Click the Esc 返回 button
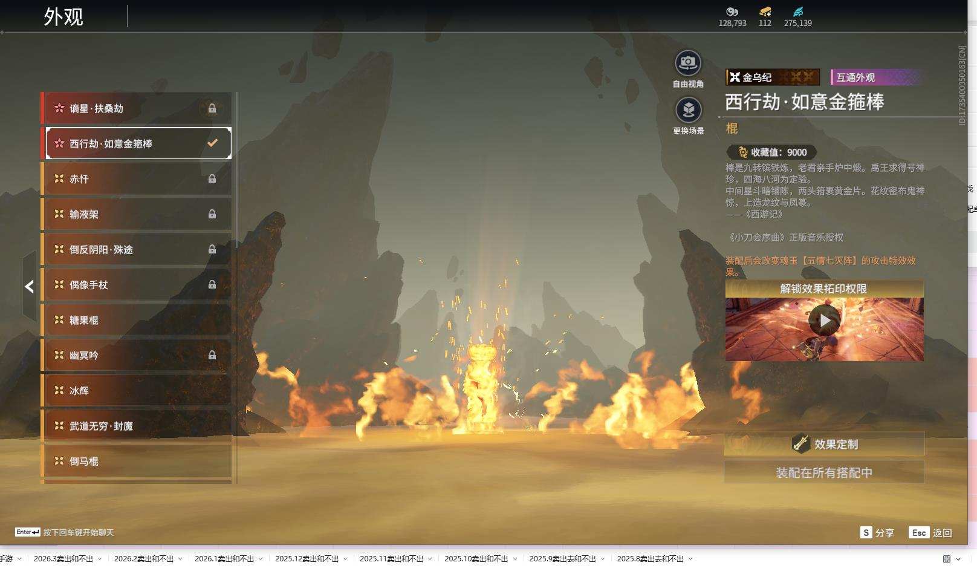Screen dimensions: 977x568 pyautogui.click(x=930, y=532)
